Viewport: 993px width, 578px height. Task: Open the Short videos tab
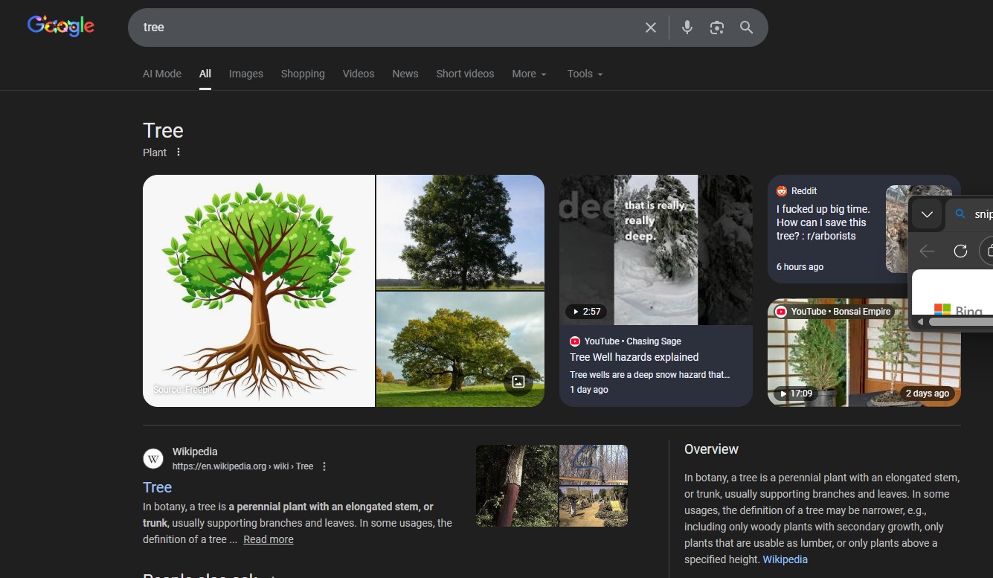click(465, 74)
